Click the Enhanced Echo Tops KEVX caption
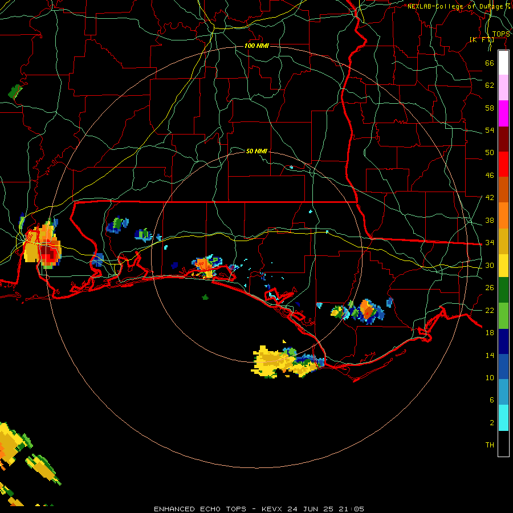Screen dimensions: 513x513 point(259,509)
